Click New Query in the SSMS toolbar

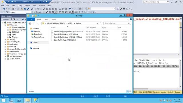[36, 9]
